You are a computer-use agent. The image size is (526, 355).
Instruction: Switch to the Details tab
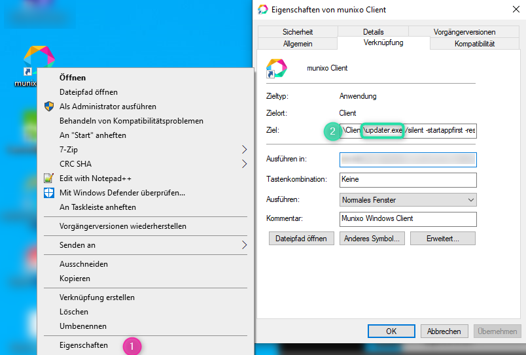coord(373,32)
